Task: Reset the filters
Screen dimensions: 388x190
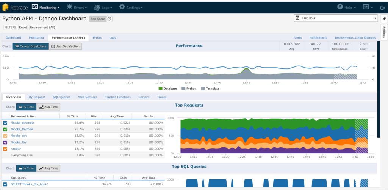Action: [x=23, y=28]
